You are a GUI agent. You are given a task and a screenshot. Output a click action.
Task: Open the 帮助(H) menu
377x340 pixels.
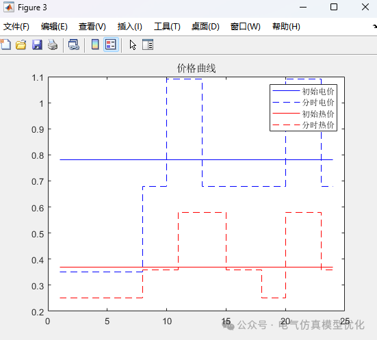click(x=286, y=27)
